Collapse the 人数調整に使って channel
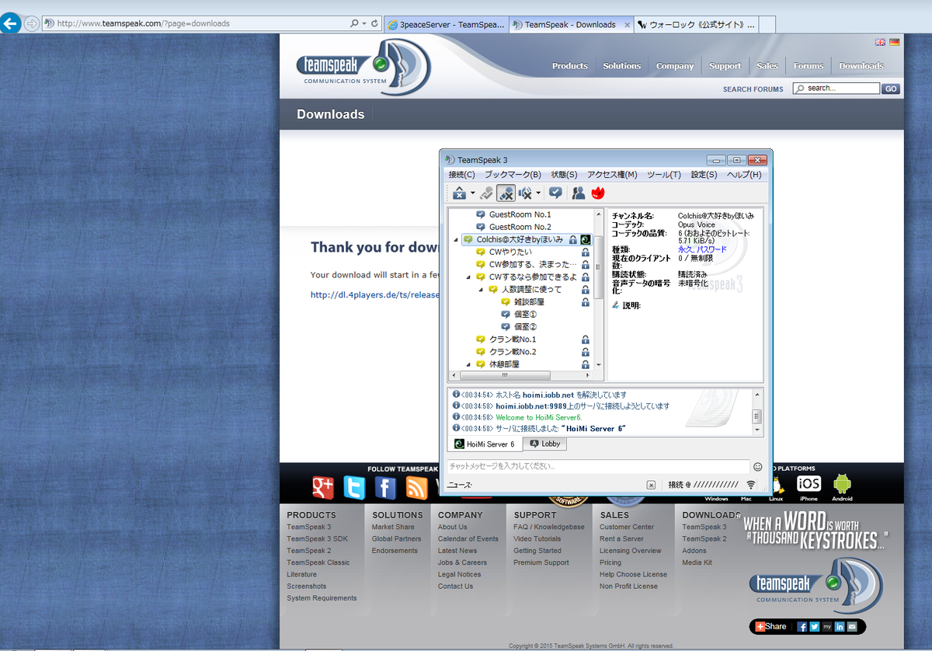Image resolution: width=932 pixels, height=651 pixels. pos(481,290)
